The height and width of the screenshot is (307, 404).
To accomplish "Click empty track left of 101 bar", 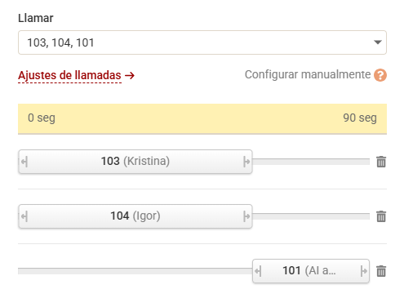I will coord(135,271).
